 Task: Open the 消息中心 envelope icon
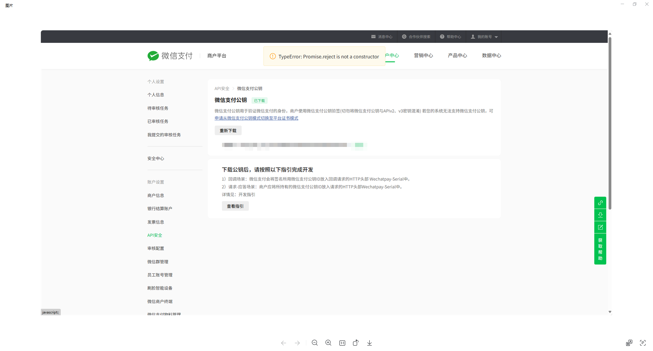point(373,37)
